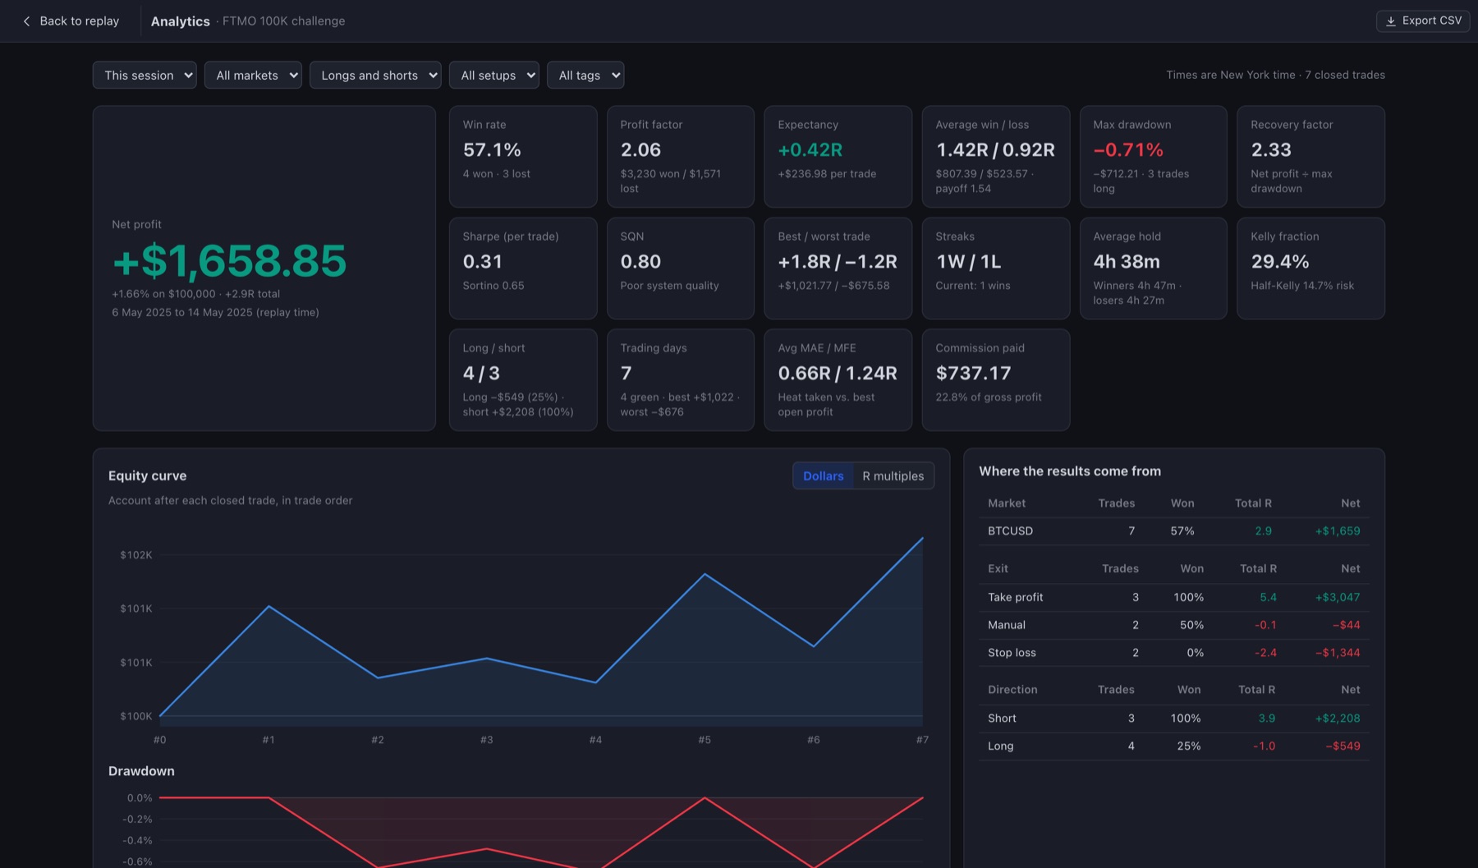
Task: Switch equity curve to R multiples
Action: pyautogui.click(x=893, y=476)
